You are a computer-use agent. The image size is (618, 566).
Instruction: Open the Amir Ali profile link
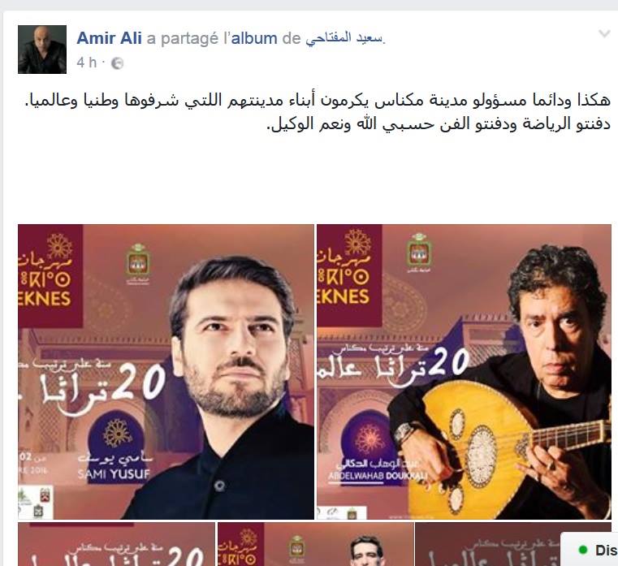109,38
